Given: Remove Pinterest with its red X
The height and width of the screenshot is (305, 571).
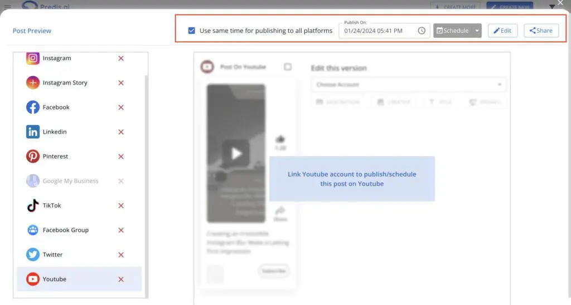Looking at the screenshot, I should pyautogui.click(x=121, y=156).
